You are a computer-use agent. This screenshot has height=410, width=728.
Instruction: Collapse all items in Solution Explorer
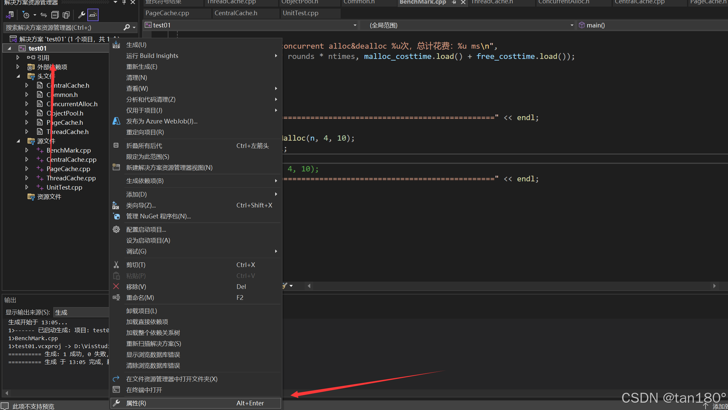(x=55, y=15)
